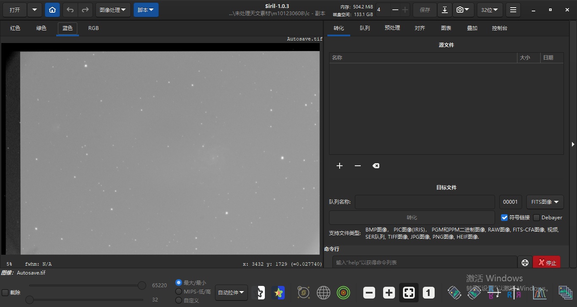Open the 叠加 tab
577x307 pixels.
click(x=472, y=28)
